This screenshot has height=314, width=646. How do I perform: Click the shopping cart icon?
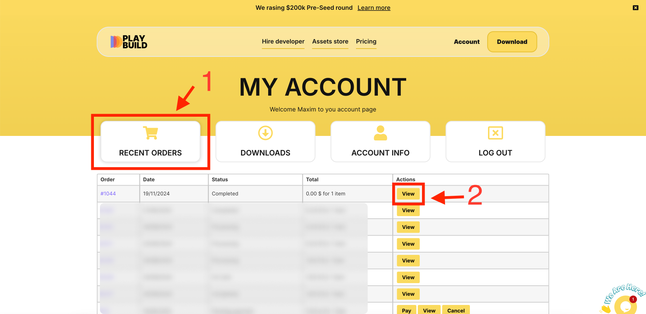click(x=150, y=133)
